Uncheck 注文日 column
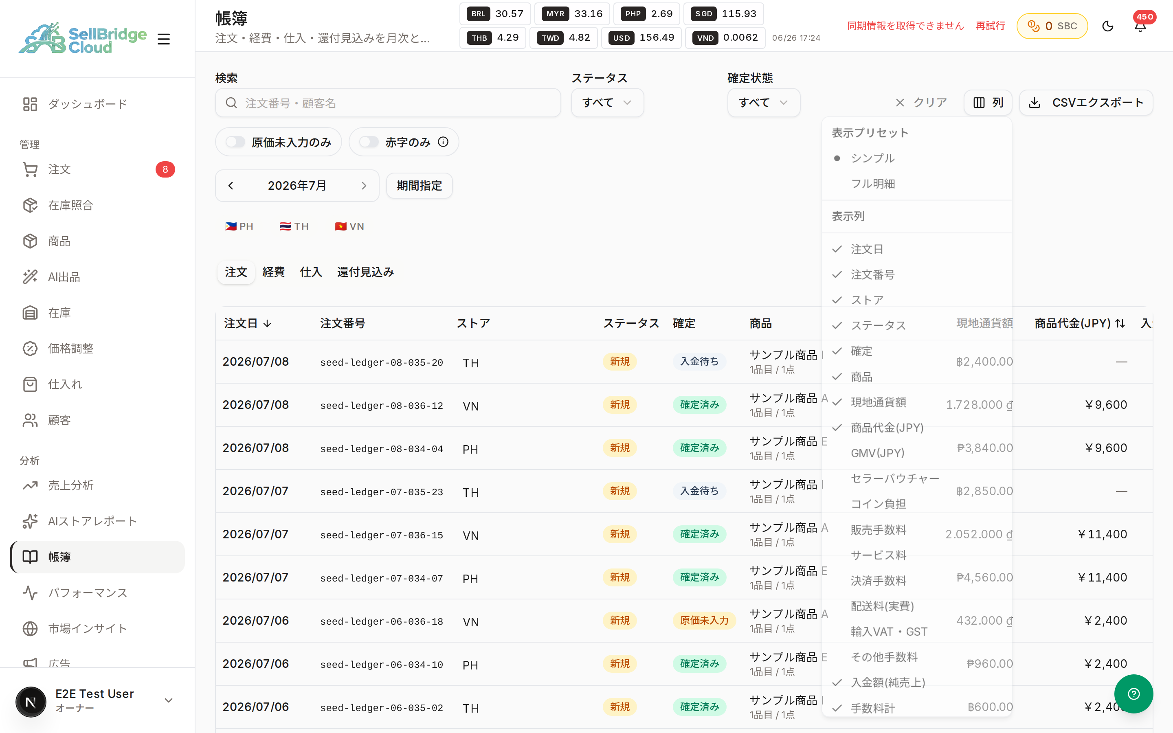This screenshot has height=733, width=1173. point(916,249)
